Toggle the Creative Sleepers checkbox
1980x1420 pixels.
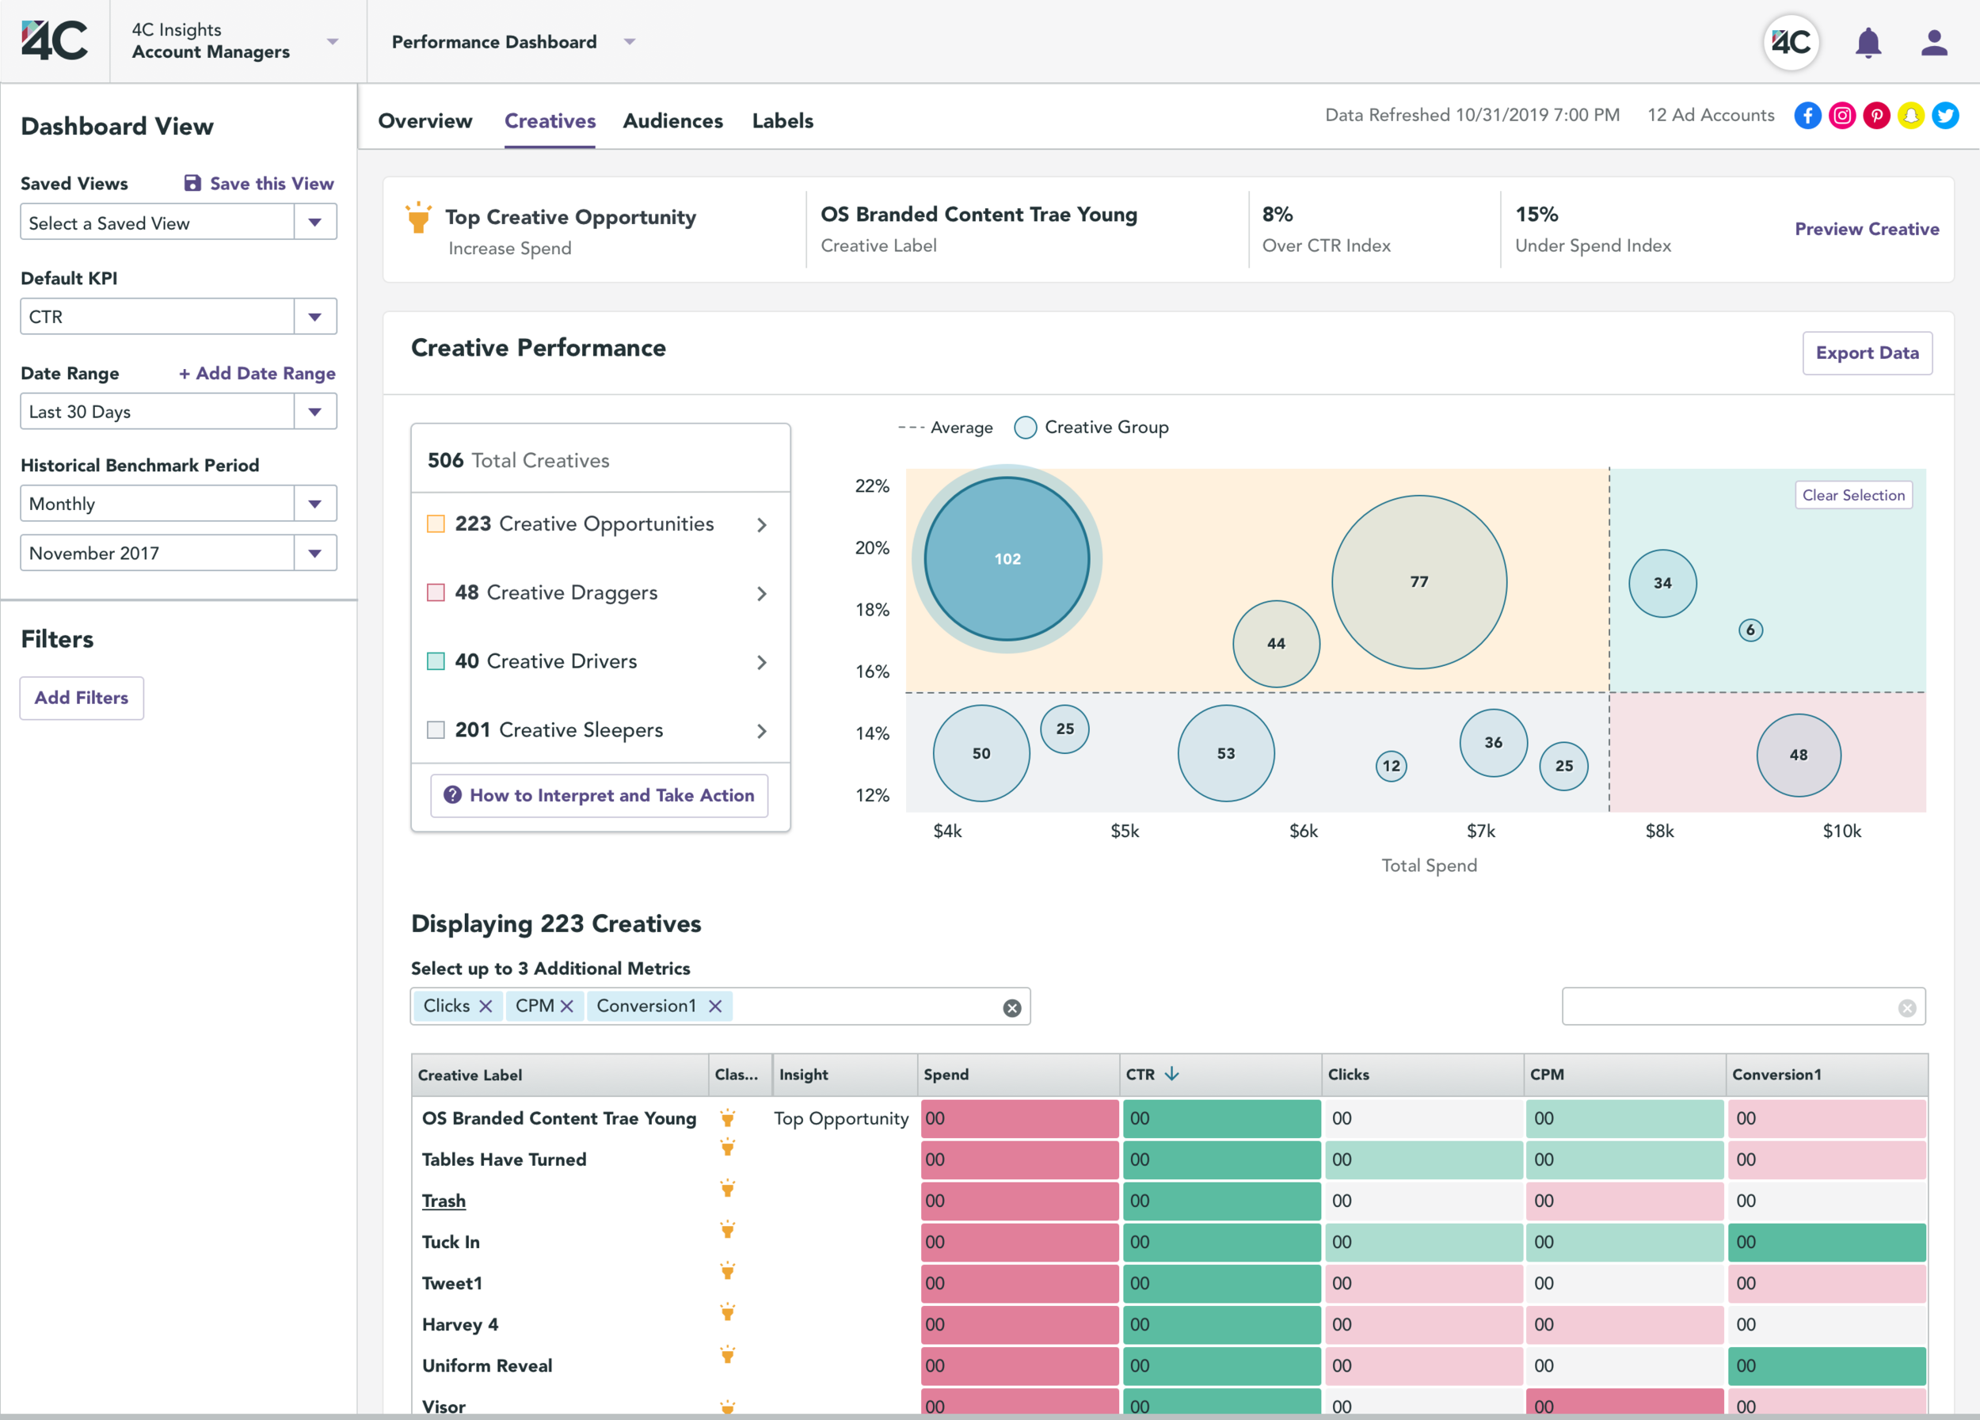pyautogui.click(x=436, y=729)
